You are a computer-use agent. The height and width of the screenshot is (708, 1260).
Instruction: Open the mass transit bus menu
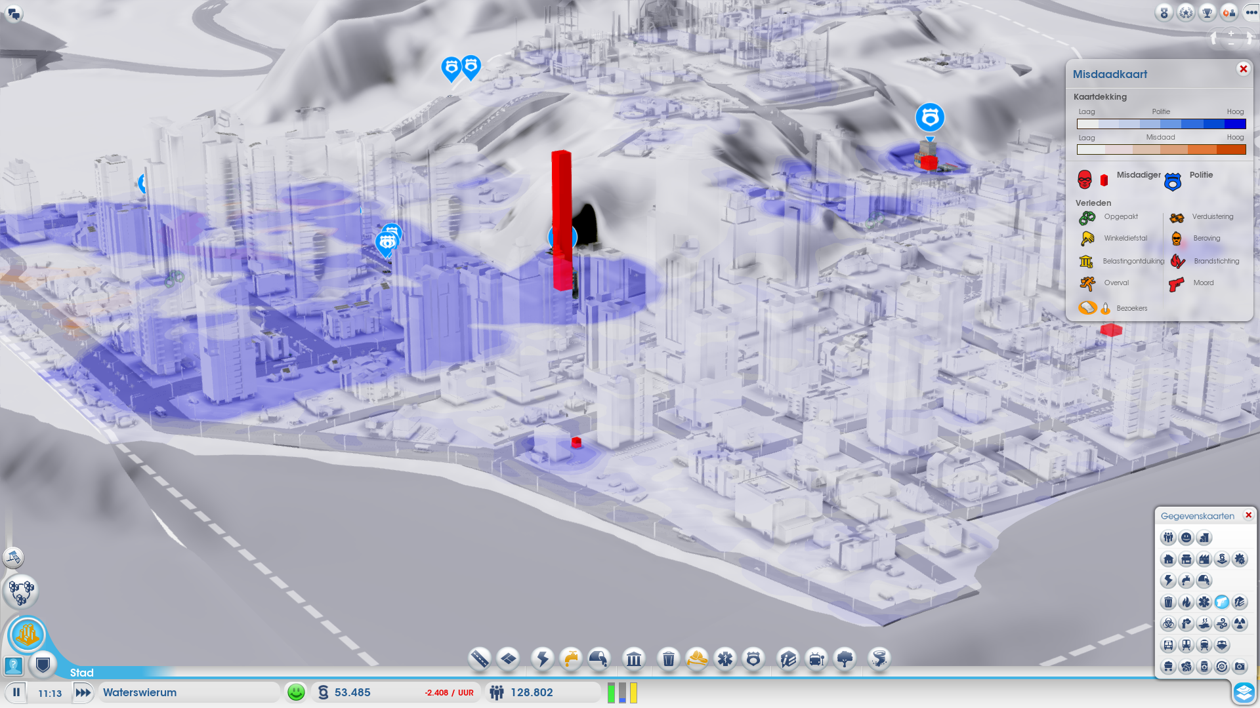coord(816,658)
